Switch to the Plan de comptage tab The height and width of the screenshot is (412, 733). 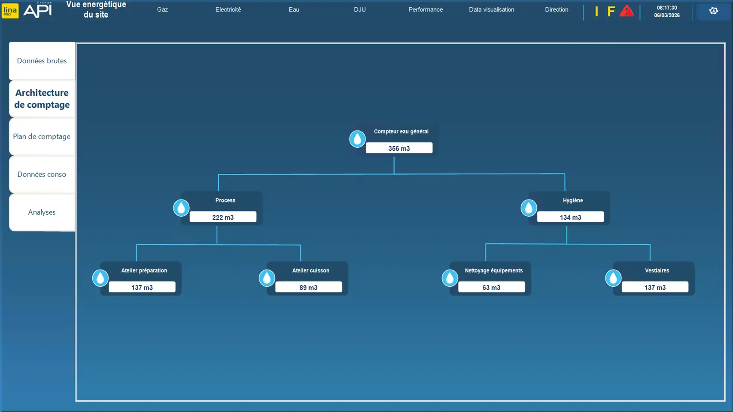tap(42, 136)
